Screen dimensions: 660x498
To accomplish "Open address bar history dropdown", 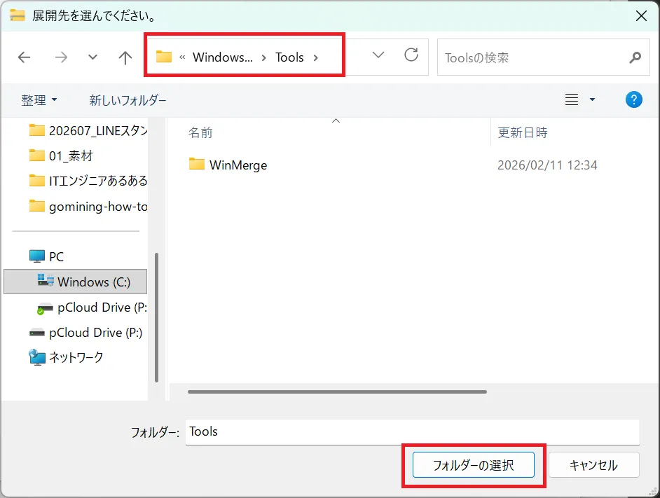I will (x=378, y=55).
